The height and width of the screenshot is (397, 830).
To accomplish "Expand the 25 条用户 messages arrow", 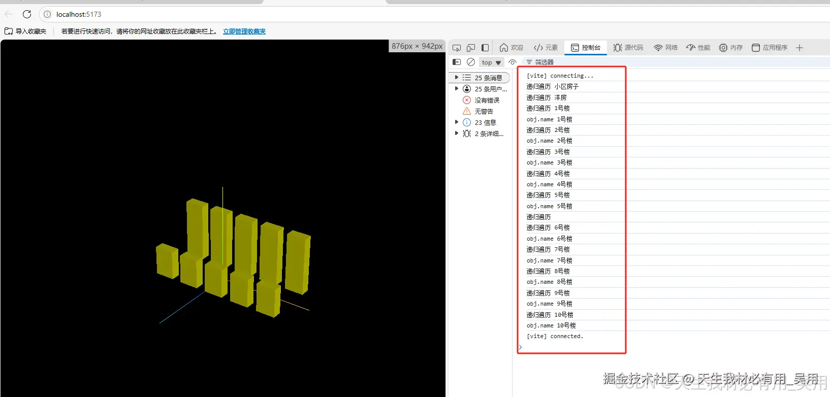I will click(x=457, y=89).
